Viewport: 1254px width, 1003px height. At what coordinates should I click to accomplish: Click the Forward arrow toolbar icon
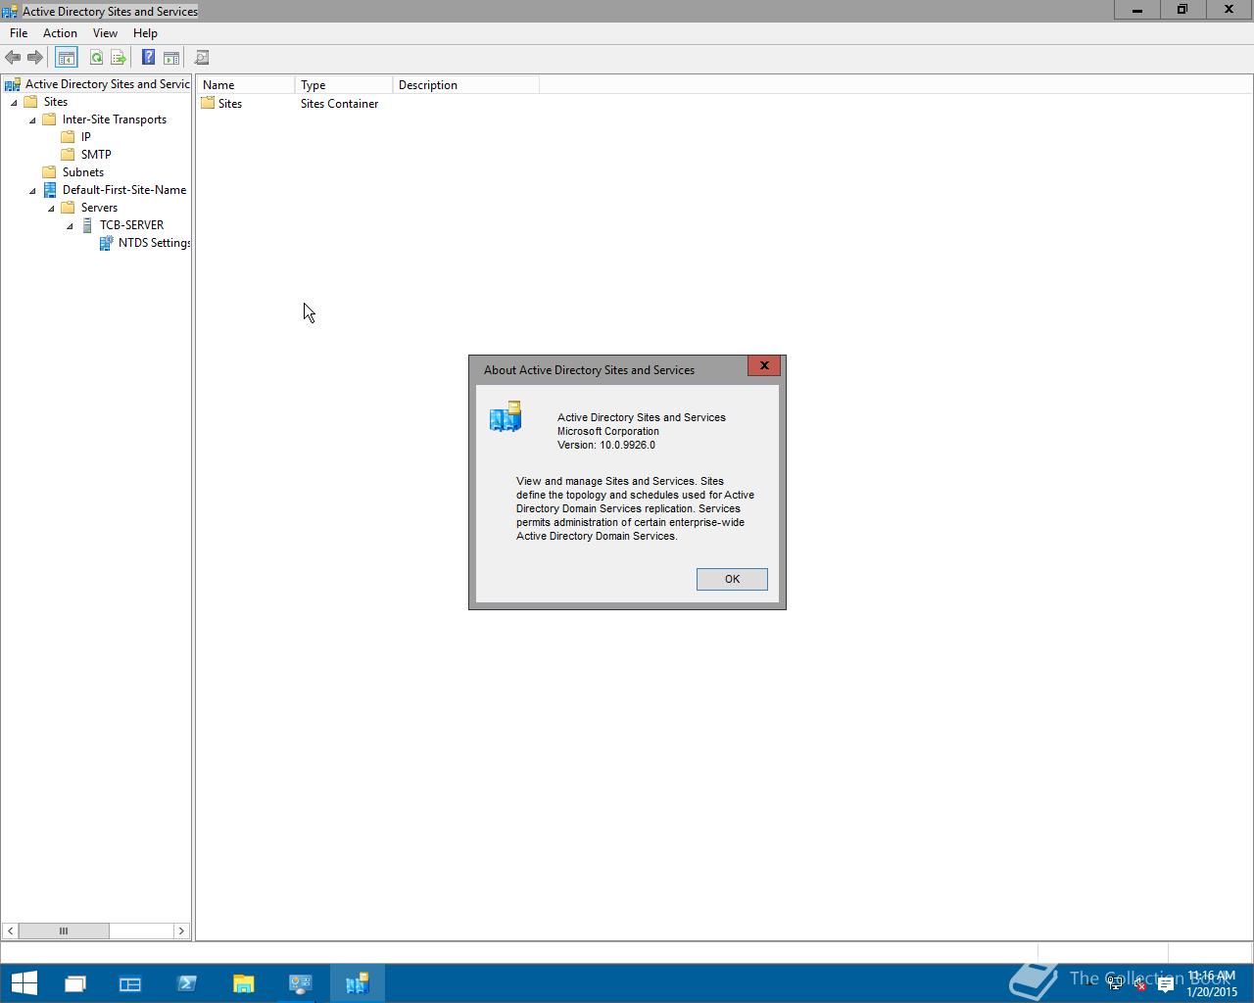coord(35,58)
